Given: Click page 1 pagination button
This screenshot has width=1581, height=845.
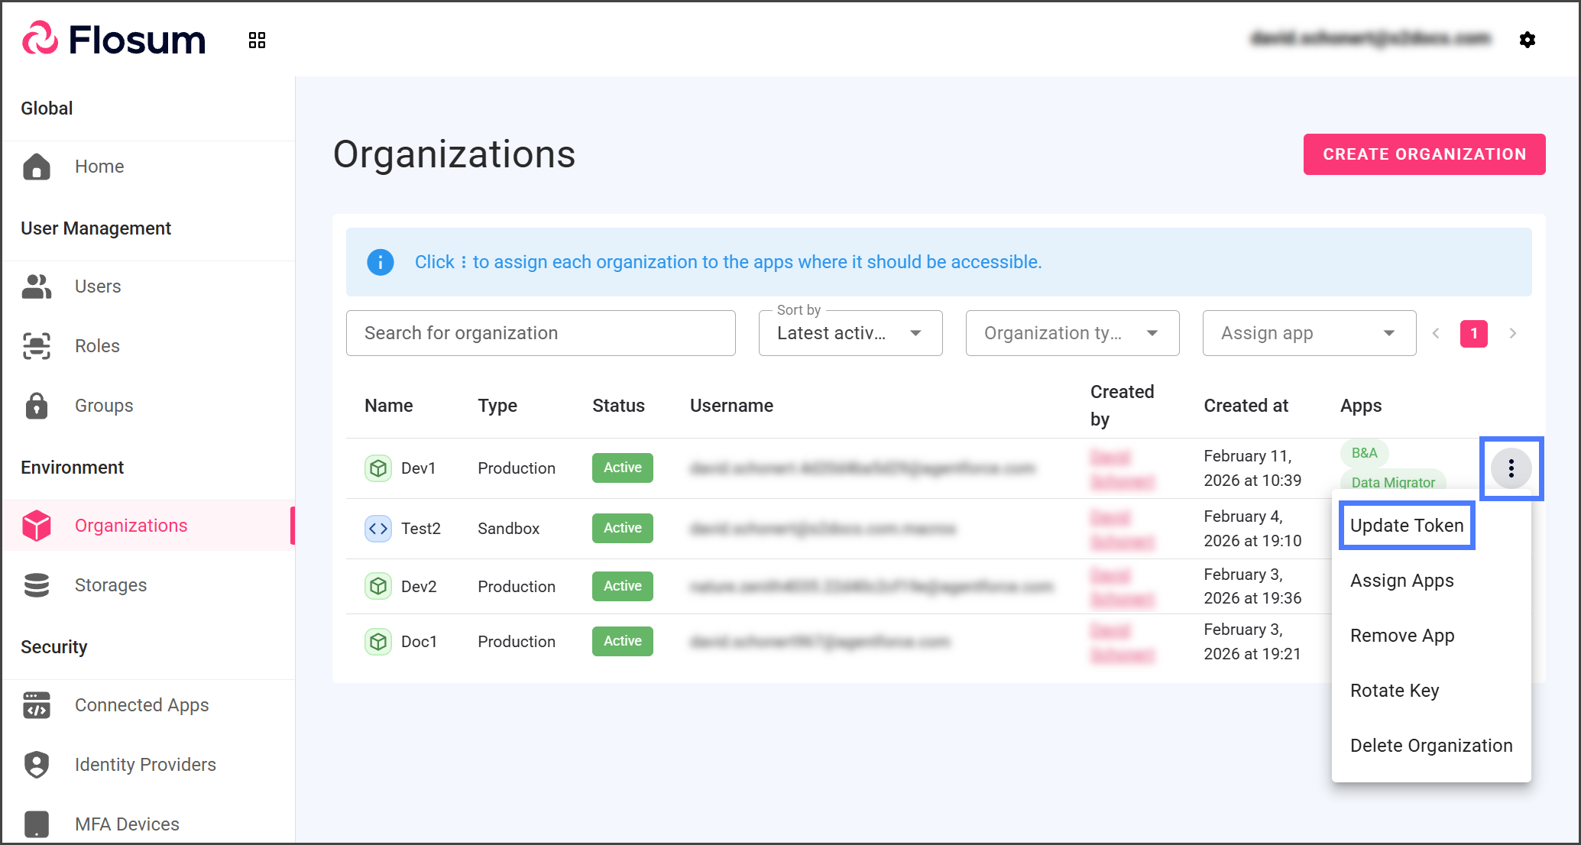Looking at the screenshot, I should 1473,333.
